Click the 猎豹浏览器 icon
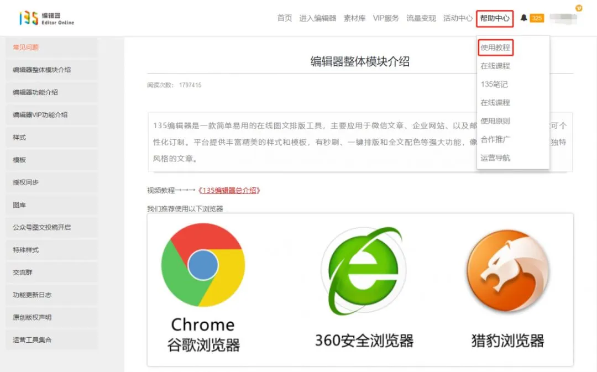597x372 pixels. point(508,271)
